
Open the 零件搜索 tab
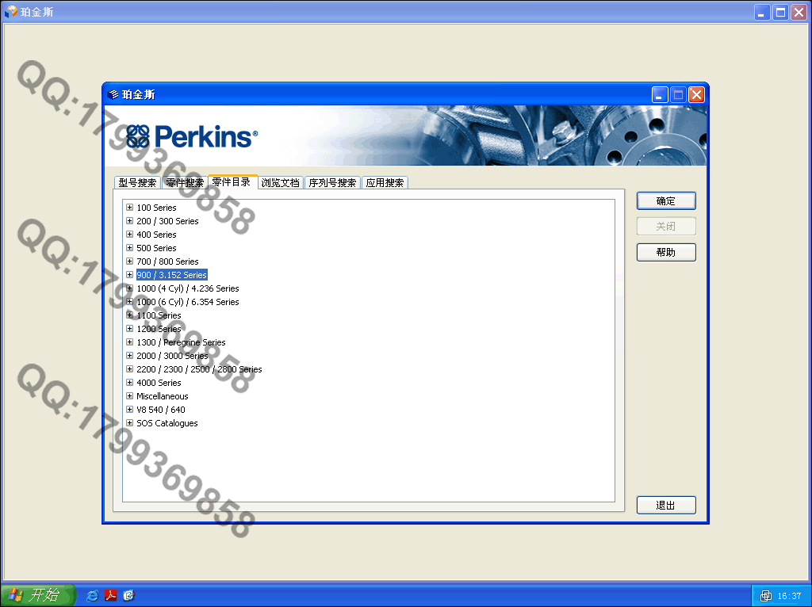tap(184, 183)
